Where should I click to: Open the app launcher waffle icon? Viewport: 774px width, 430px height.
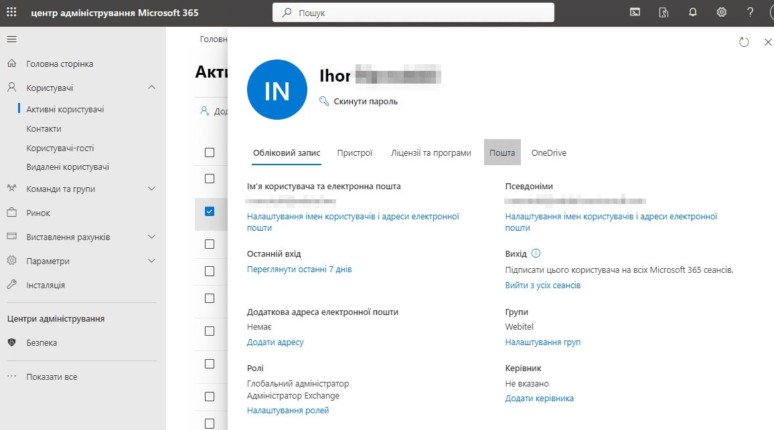(11, 12)
